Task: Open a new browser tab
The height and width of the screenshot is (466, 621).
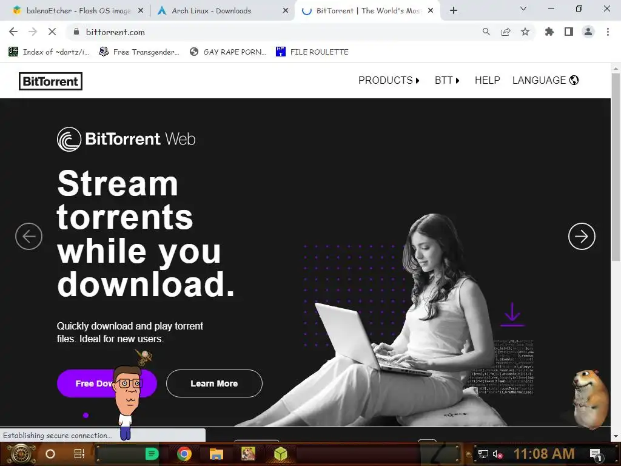Action: [454, 11]
